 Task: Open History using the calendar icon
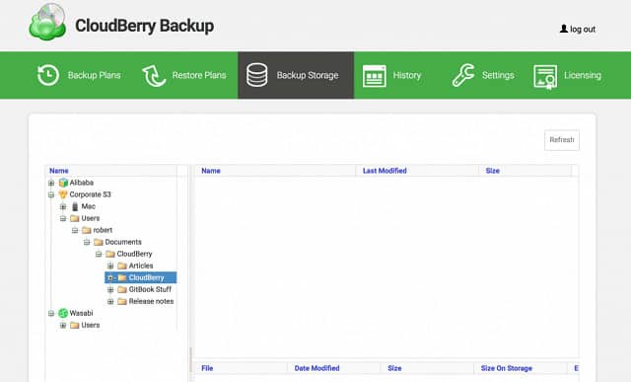point(375,76)
